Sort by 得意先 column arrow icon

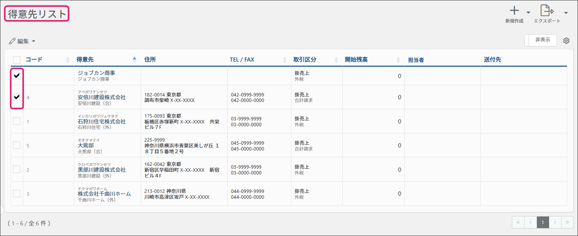(134, 59)
